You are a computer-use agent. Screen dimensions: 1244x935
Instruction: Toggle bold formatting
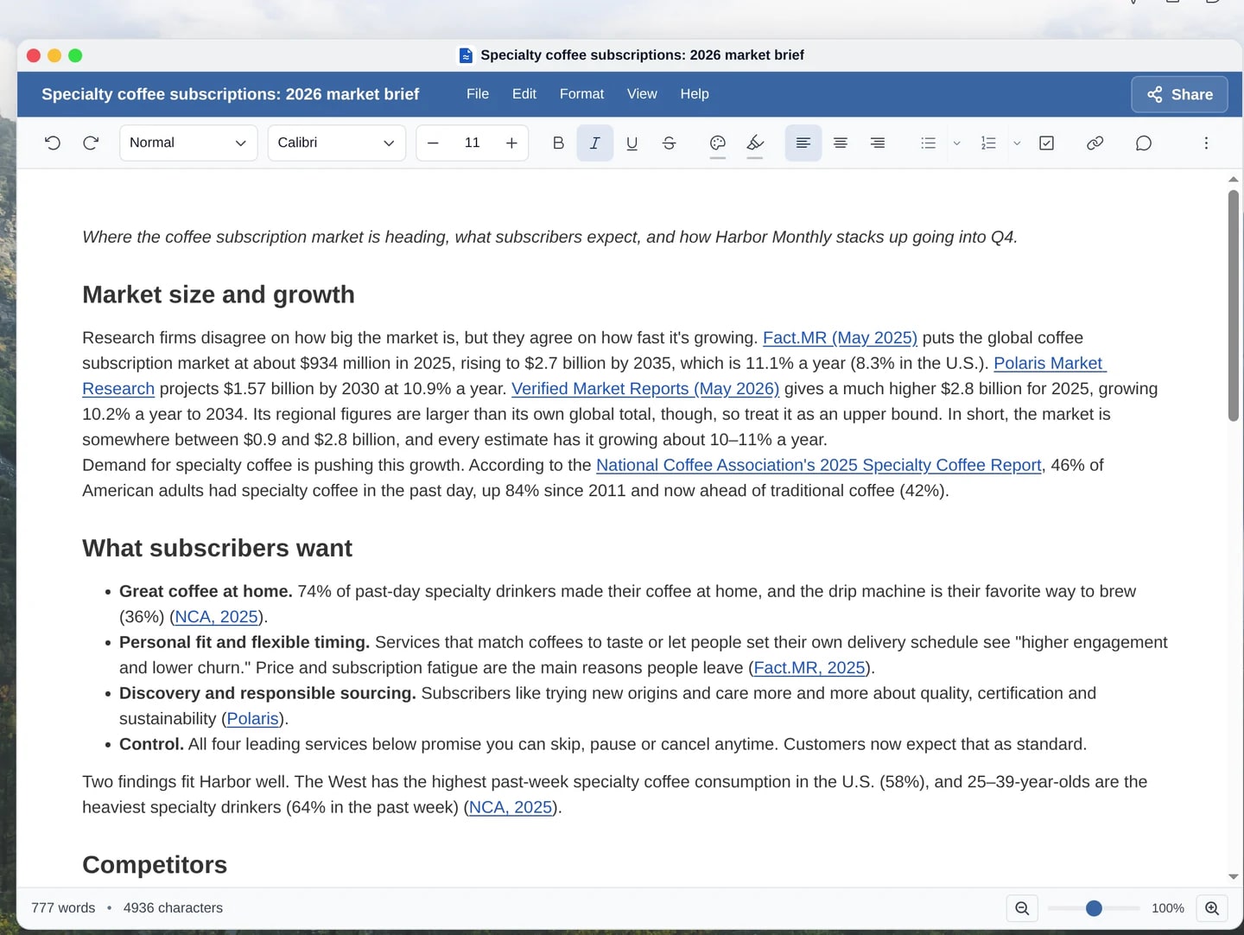[x=558, y=143]
